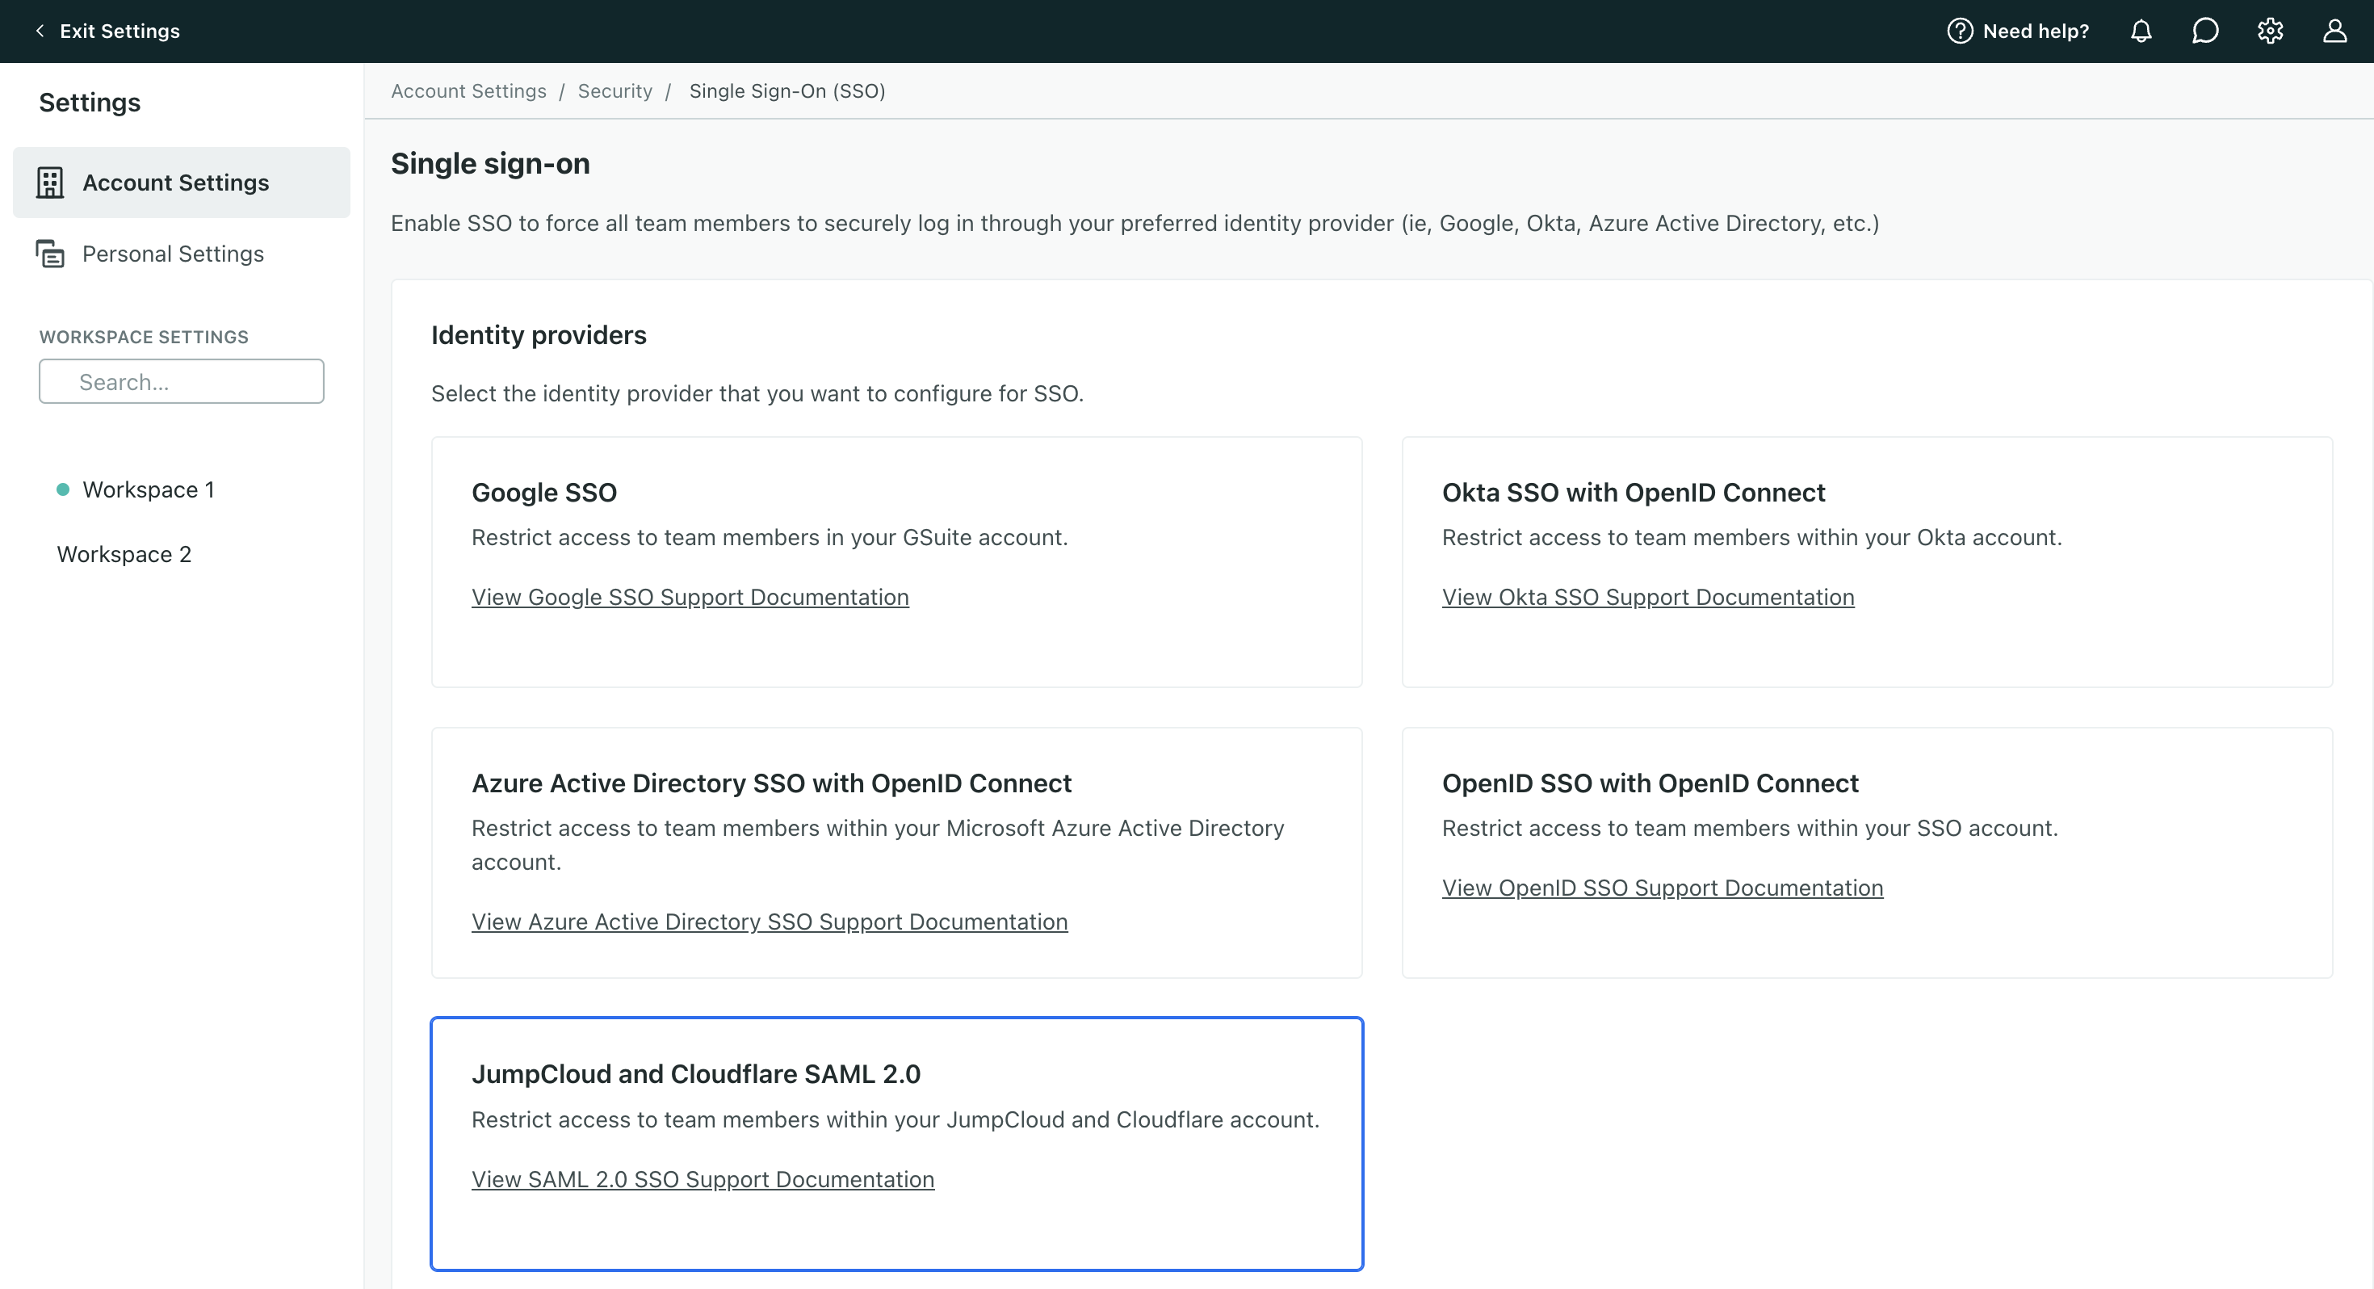The image size is (2374, 1289).
Task: View SAML 2.0 SSO Support Documentation link
Action: tap(703, 1179)
